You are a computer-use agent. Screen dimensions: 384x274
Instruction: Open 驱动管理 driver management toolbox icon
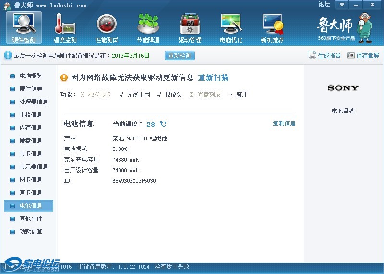coord(190,24)
